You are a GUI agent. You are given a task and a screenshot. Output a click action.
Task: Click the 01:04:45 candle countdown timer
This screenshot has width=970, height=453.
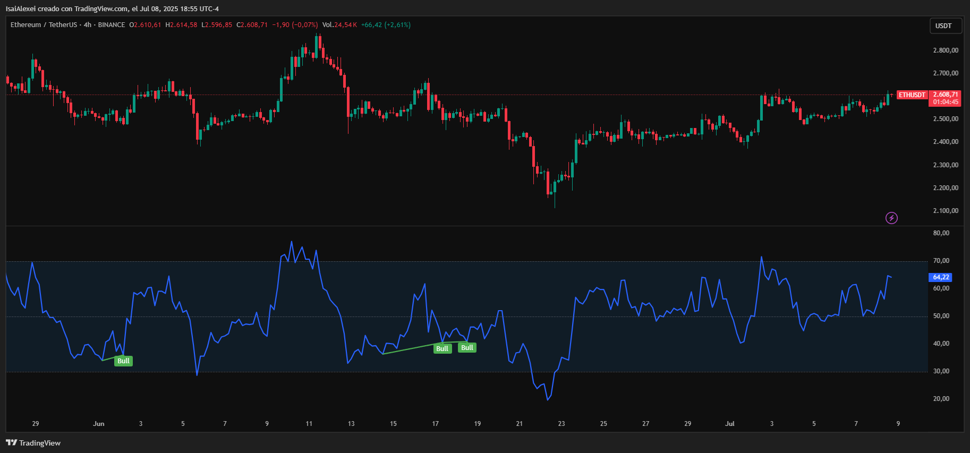[945, 102]
